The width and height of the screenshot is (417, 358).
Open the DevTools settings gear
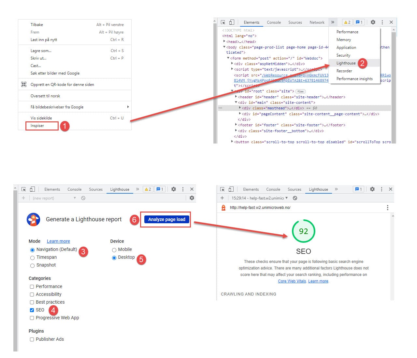[373, 22]
